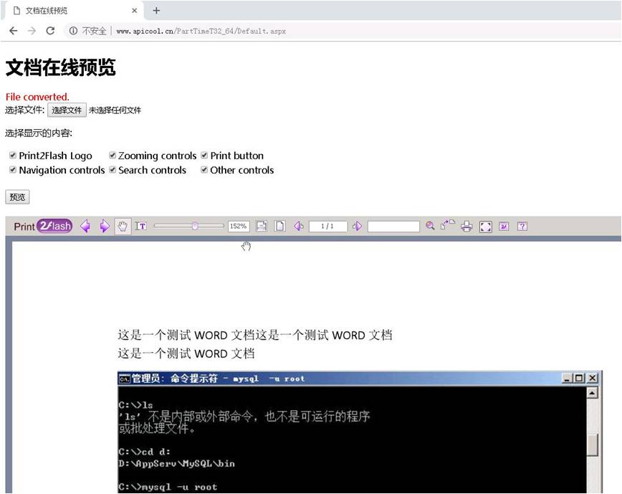Viewport: 622px width, 494px height.
Task: Click the 这是一个测试 WORD 文档 second line
Action: 186,353
